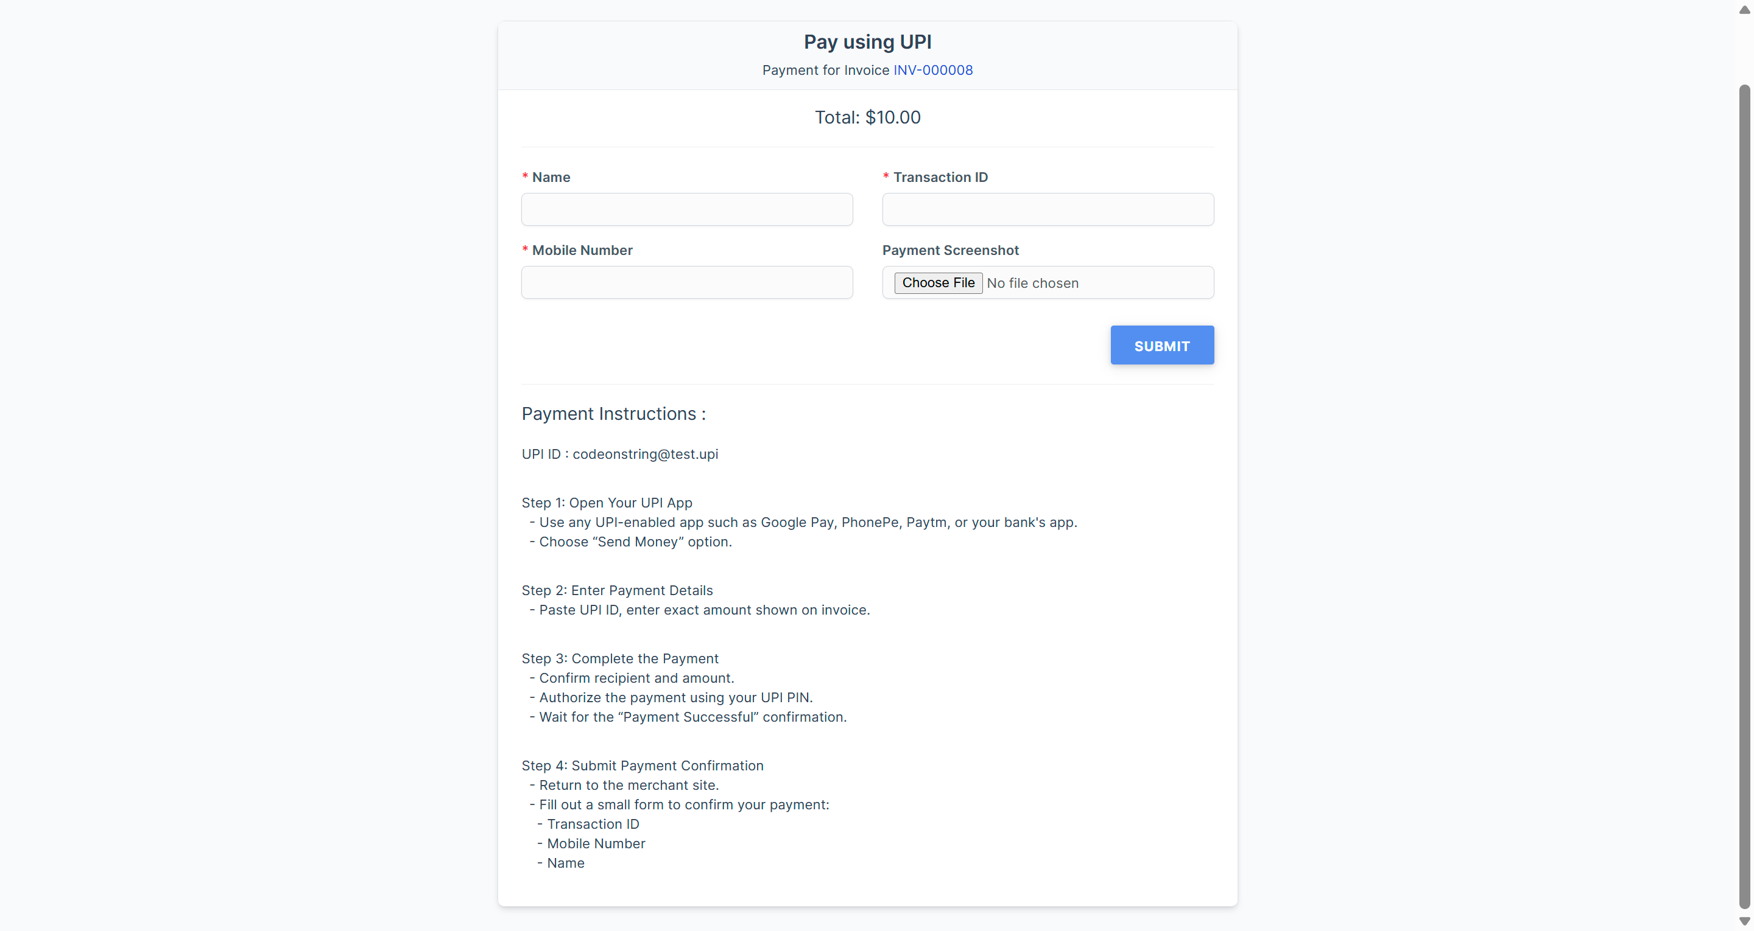Click the 'Step 1: Open Your UPI App' line
This screenshot has width=1754, height=931.
(607, 503)
